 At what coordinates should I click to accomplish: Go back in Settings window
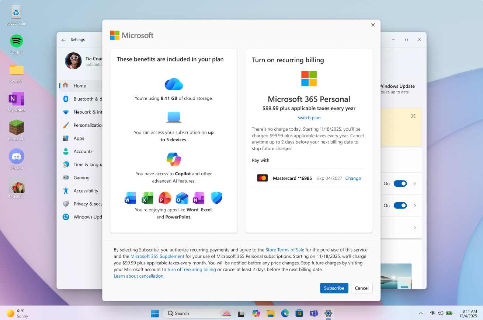pos(63,40)
